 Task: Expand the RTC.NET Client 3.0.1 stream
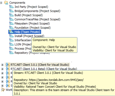point(2,65)
